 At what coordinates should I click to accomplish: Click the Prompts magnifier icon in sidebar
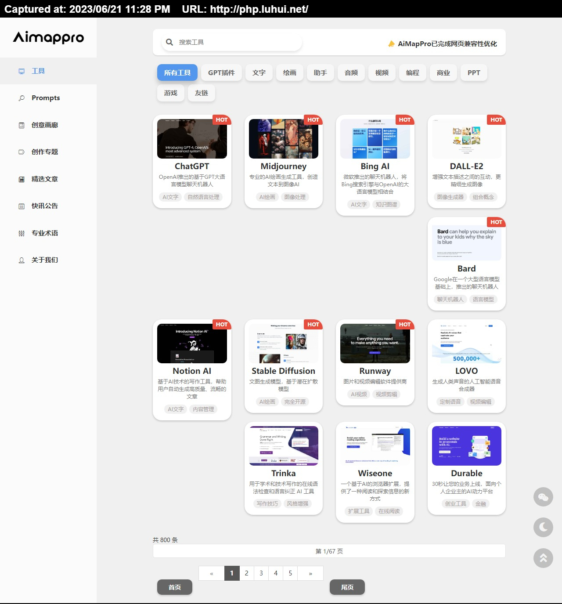click(x=22, y=98)
